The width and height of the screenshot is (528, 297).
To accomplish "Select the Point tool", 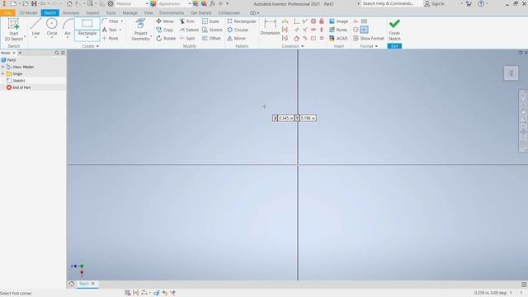I will (x=110, y=39).
